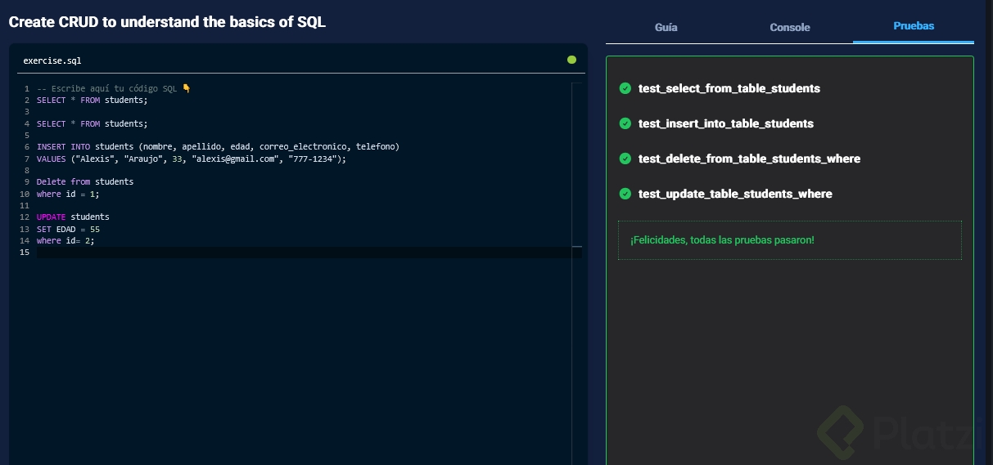
Task: Switch to the Console tab
Action: click(x=790, y=27)
